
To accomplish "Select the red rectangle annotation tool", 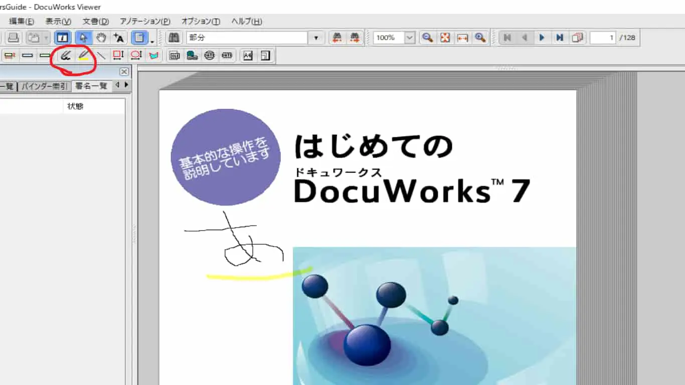I will pyautogui.click(x=118, y=55).
